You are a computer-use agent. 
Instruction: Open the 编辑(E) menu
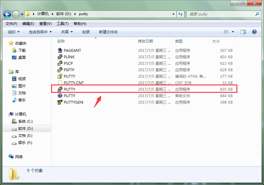28,24
